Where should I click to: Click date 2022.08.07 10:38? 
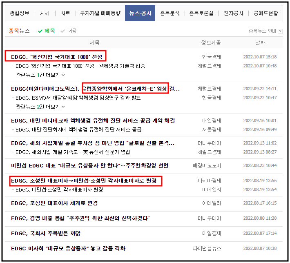click(x=260, y=248)
